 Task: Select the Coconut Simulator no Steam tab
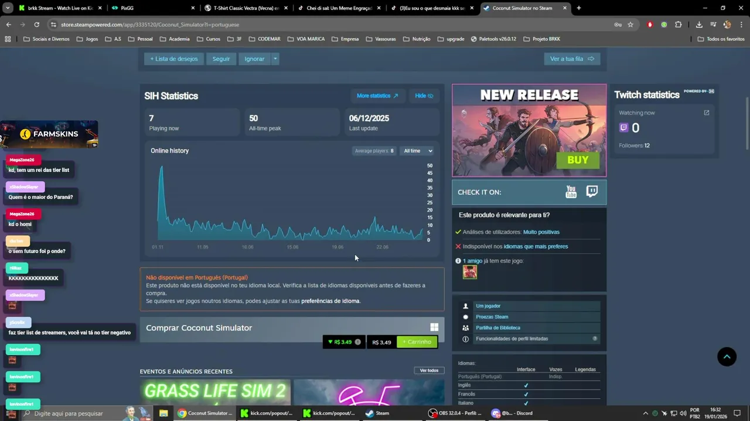coord(525,8)
